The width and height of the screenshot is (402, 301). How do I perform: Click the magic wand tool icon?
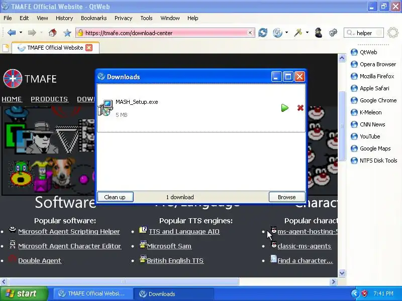tap(298, 33)
